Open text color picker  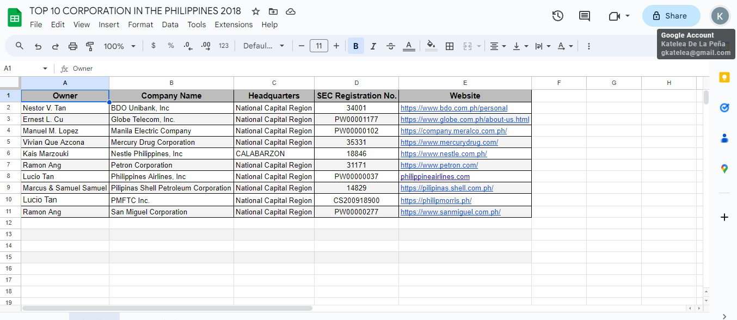point(409,46)
